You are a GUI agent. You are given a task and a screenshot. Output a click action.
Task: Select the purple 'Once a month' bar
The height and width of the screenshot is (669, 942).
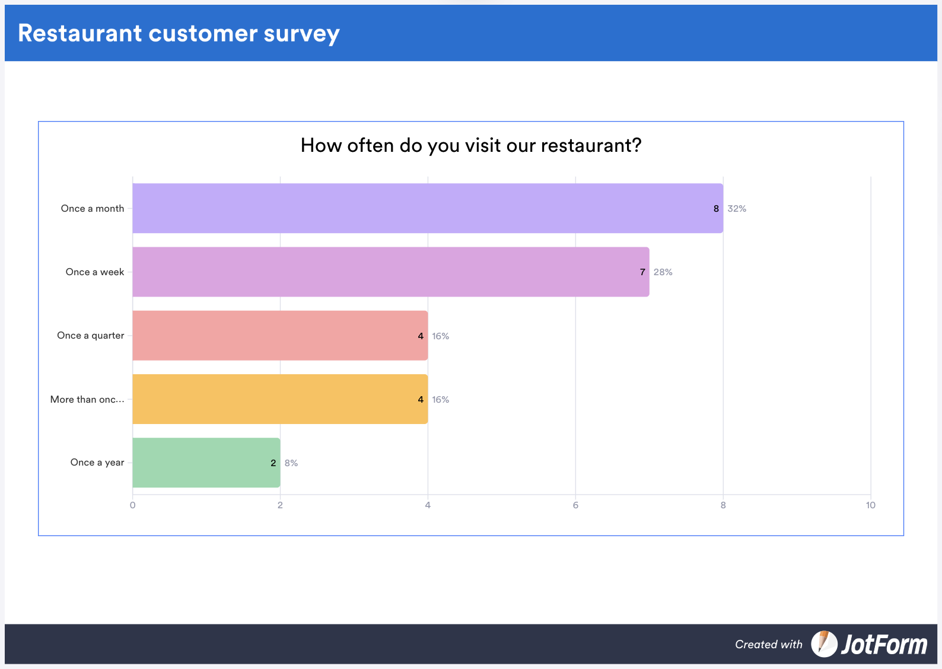pos(427,208)
